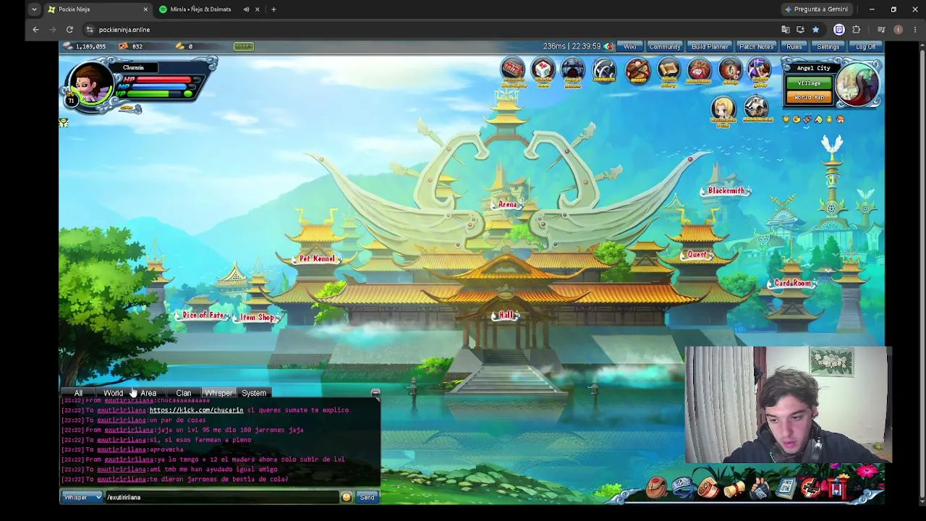Open the sailing ship icon
Screen dimensions: 926x521
click(x=756, y=109)
